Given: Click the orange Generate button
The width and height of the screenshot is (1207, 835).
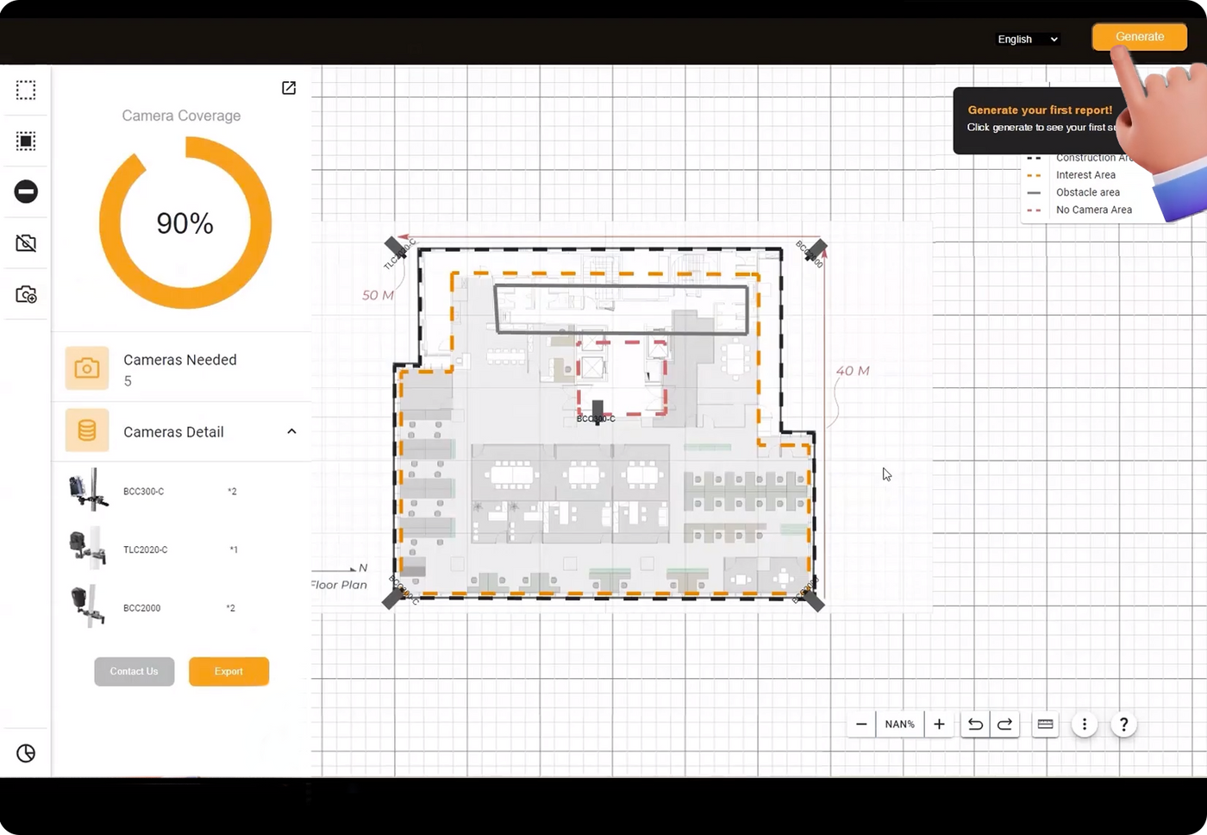Looking at the screenshot, I should [1139, 37].
